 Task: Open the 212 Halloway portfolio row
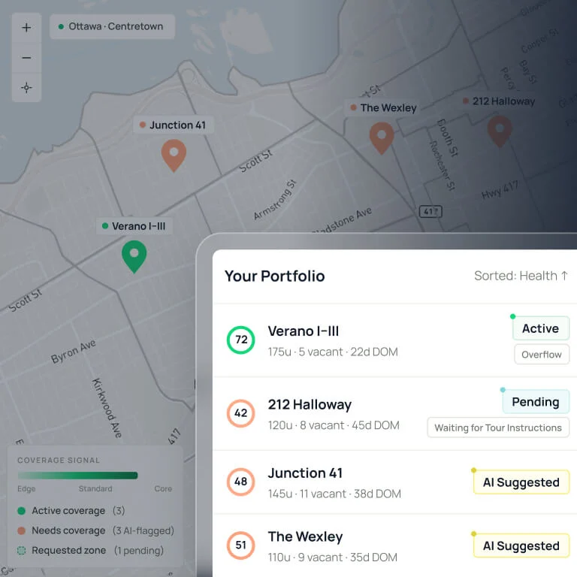[x=394, y=414]
